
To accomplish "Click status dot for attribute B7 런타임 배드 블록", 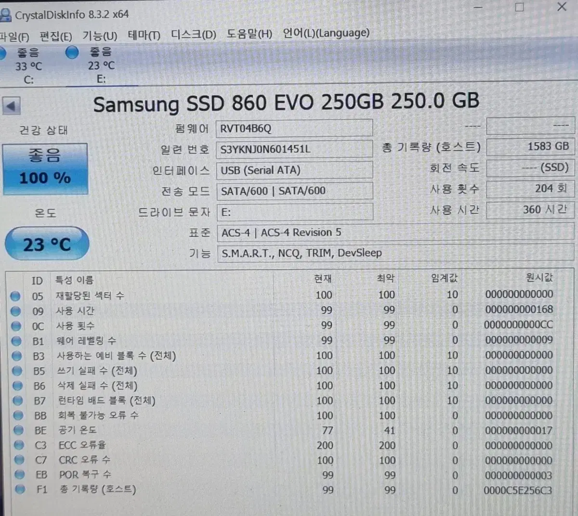I will click(x=18, y=400).
